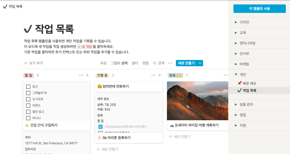The image size is (290, 154).
Task: Open the 요세미티 하이킹 여행 계획하기 title
Action: click(197, 125)
